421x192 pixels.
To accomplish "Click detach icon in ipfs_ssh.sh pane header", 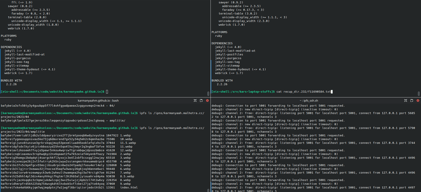I will (412, 100).
